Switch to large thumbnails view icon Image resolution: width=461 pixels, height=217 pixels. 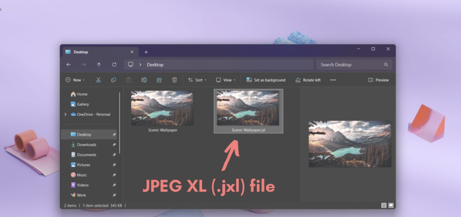click(391, 206)
